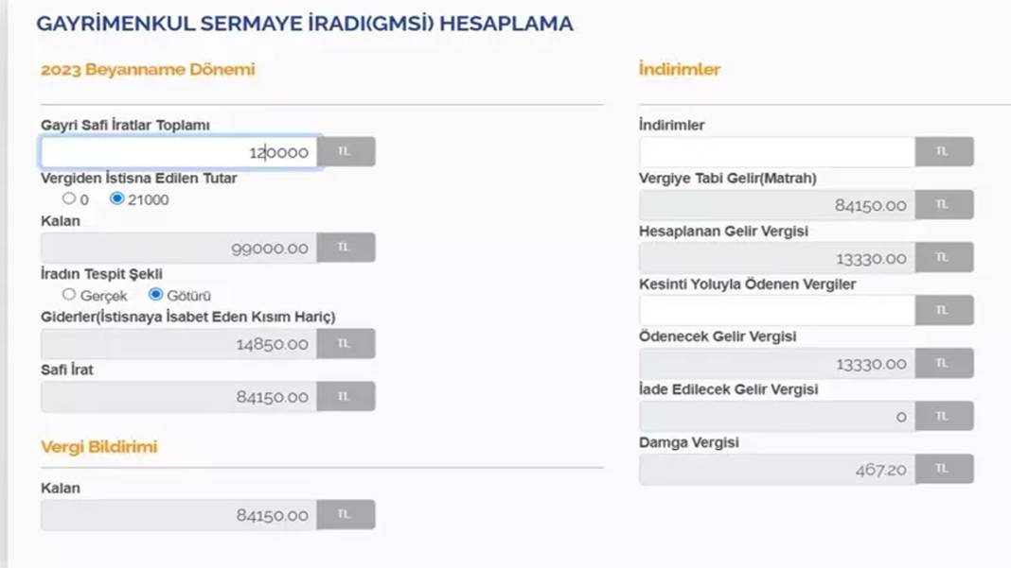Viewport: 1011px width, 568px height.
Task: Click TL badge beside Vergi Bildirimi Kalan
Action: point(346,514)
